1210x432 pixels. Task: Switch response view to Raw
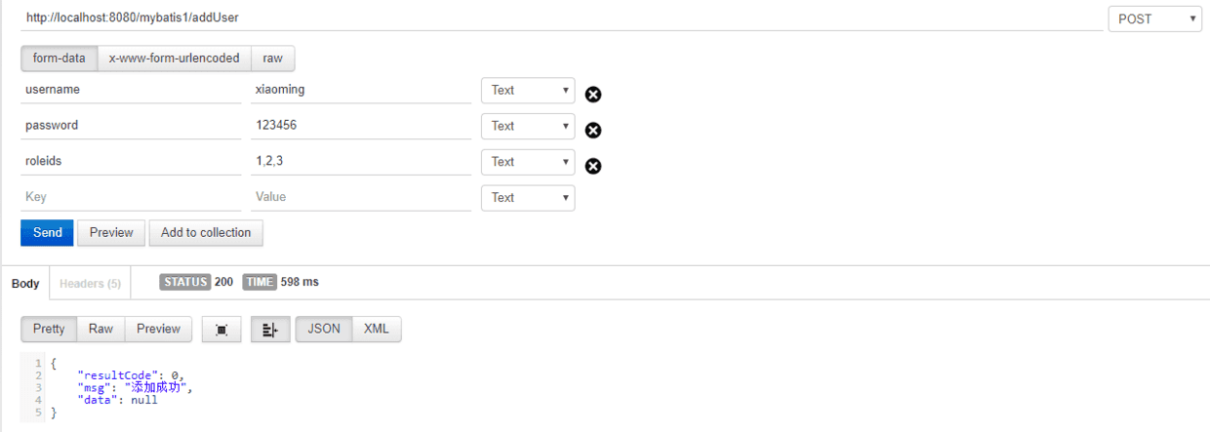101,329
